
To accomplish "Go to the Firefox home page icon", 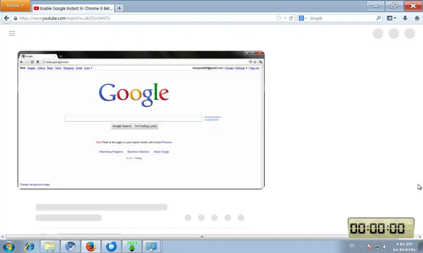I will click(x=417, y=18).
